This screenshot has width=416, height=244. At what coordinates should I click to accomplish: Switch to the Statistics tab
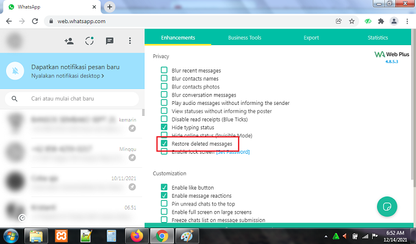click(378, 38)
